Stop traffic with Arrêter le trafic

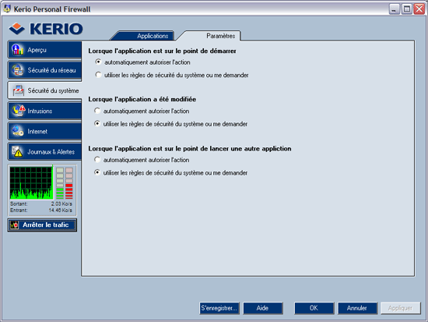coord(42,225)
